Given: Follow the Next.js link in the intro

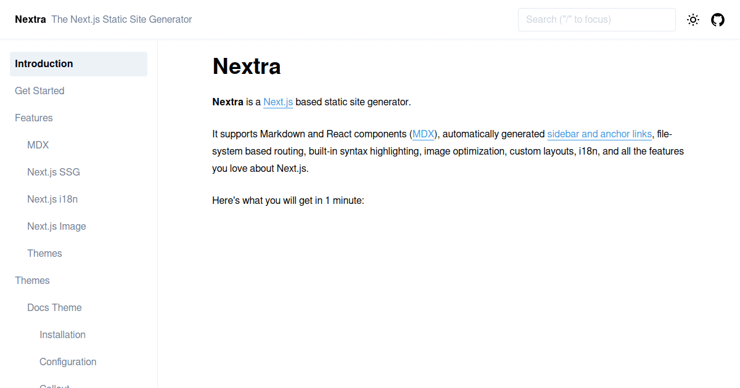Looking at the screenshot, I should (x=278, y=102).
